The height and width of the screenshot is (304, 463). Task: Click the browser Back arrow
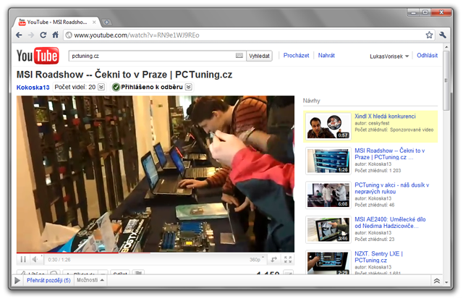tap(19, 35)
